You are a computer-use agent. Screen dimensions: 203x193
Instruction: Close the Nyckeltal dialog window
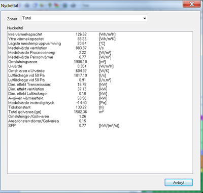[x=192, y=4]
